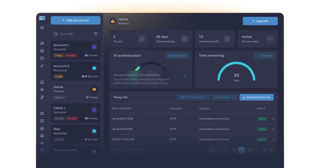Click the proxy address 69.58.68.67:3128
Image resolution: width=320 pixels, height=168 pixels.
pos(123,119)
